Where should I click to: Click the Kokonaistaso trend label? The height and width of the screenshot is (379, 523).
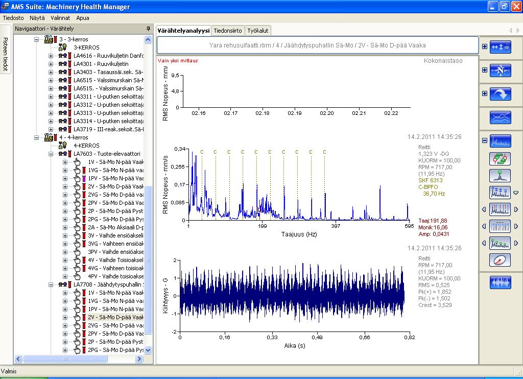click(443, 61)
